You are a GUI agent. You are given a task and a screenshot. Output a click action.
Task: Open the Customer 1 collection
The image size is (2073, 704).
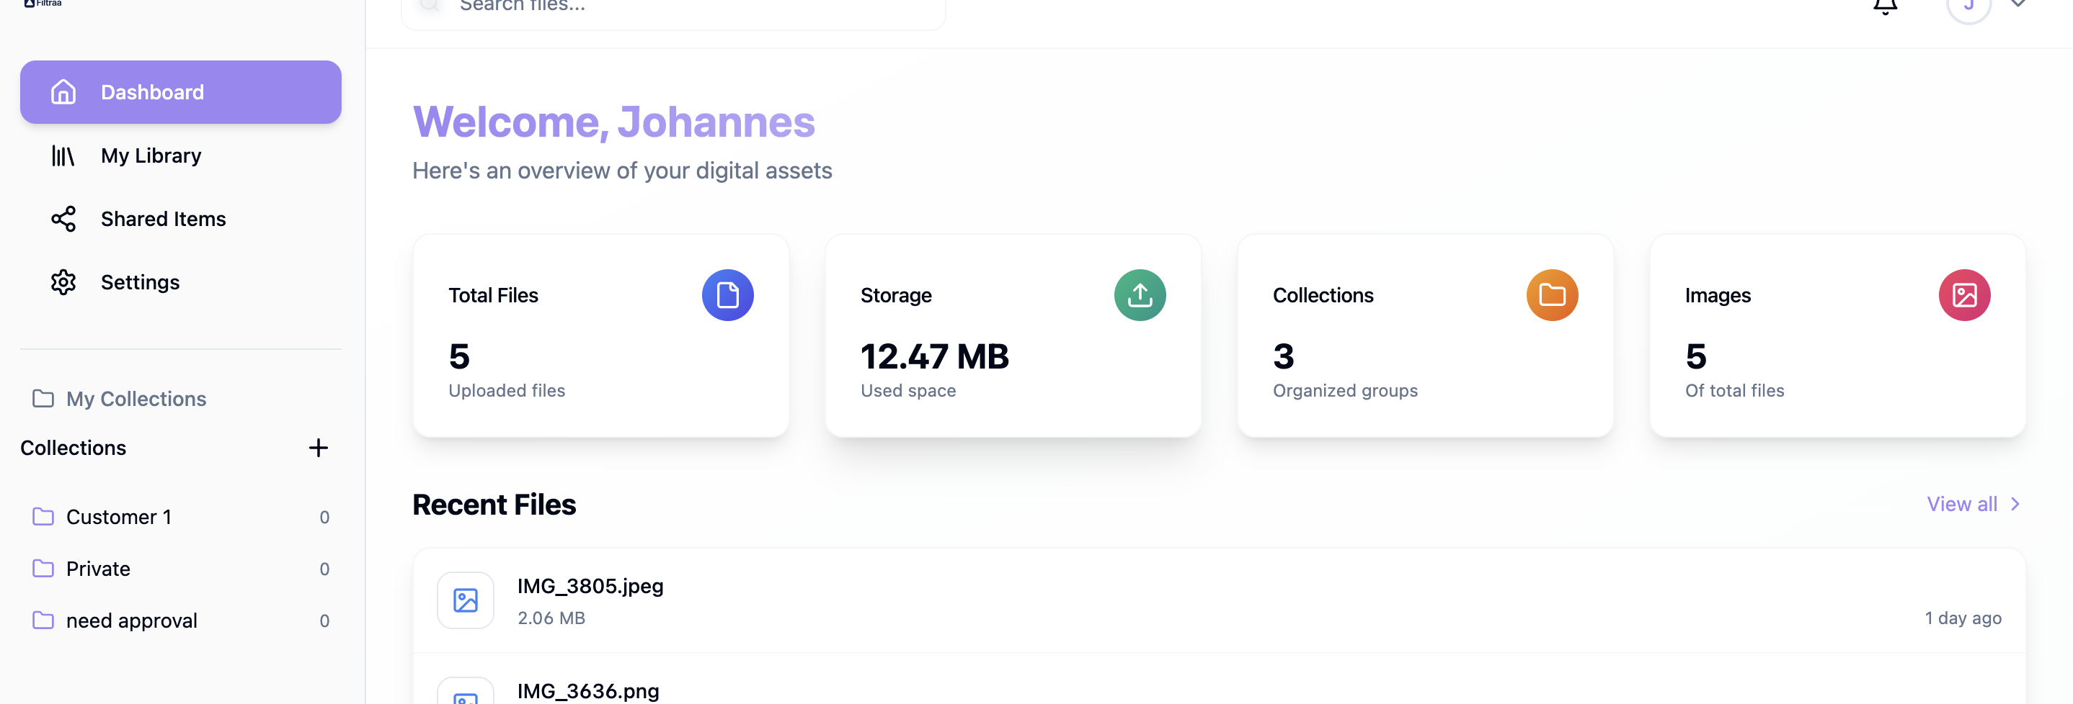coord(180,517)
